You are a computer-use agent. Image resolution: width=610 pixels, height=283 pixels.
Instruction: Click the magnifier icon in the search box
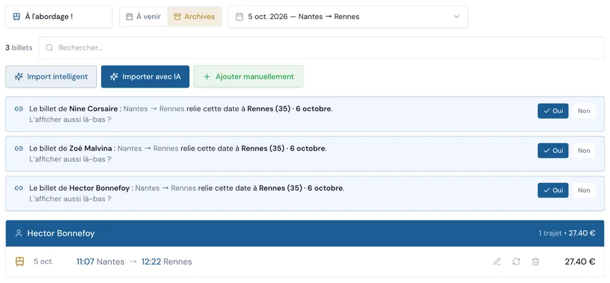tap(49, 48)
